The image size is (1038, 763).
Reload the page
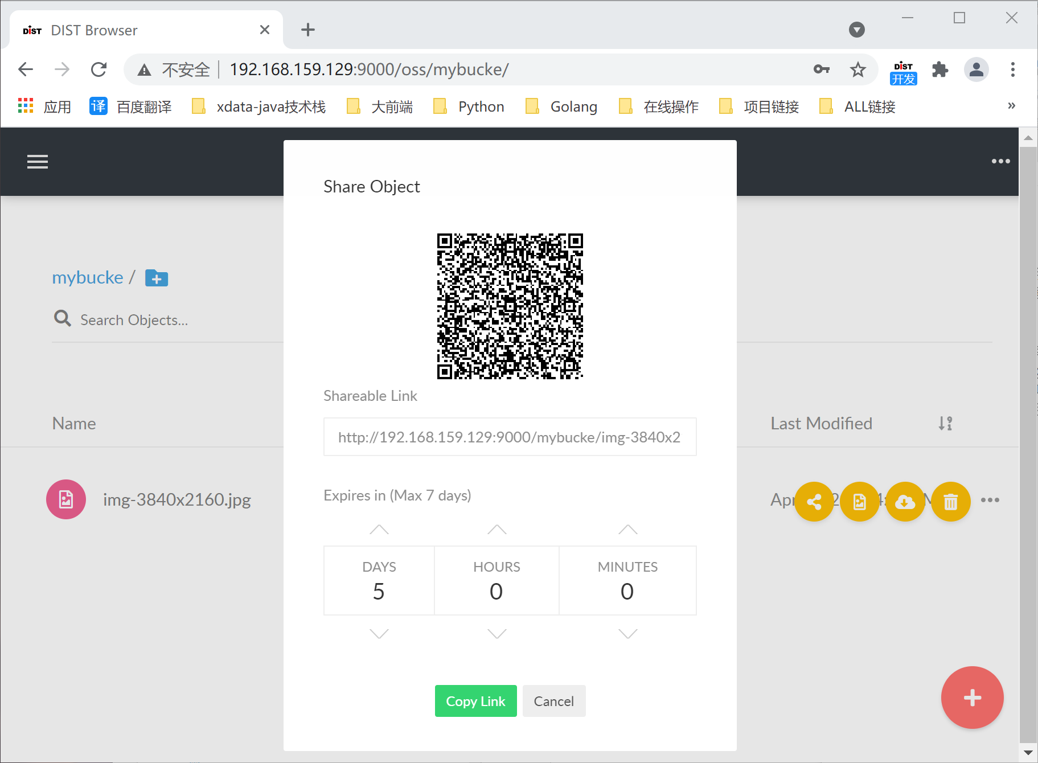[99, 69]
